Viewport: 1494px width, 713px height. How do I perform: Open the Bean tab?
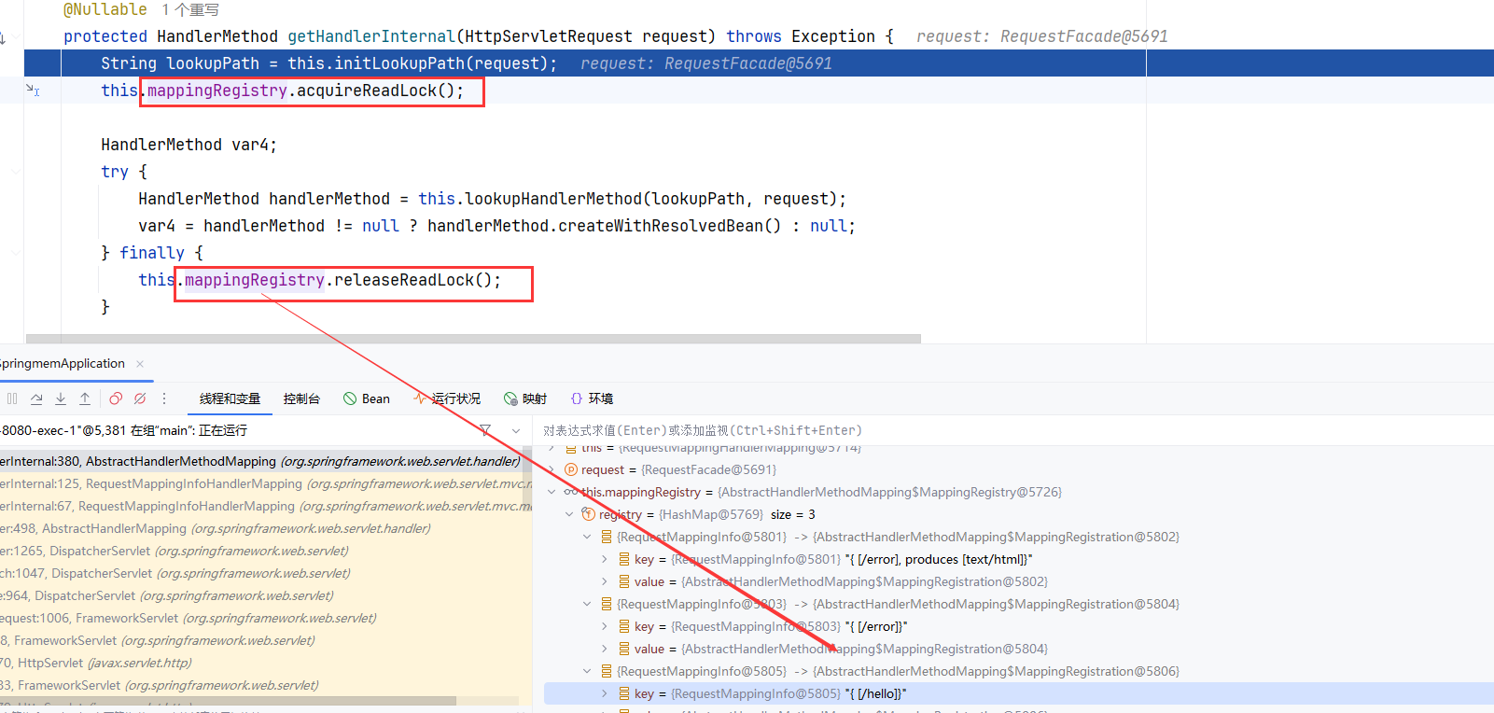[x=367, y=398]
